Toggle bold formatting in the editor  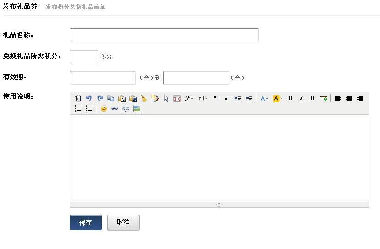[x=290, y=98]
